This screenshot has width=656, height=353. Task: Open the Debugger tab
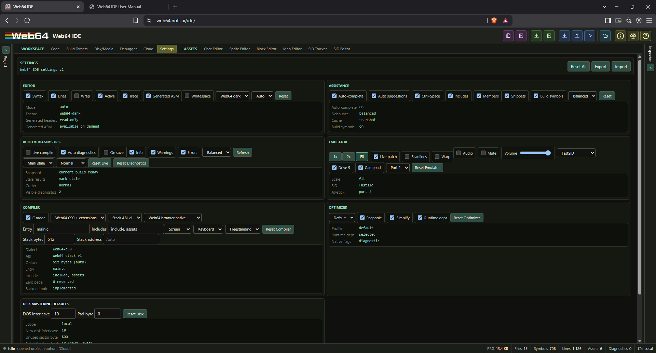(128, 49)
